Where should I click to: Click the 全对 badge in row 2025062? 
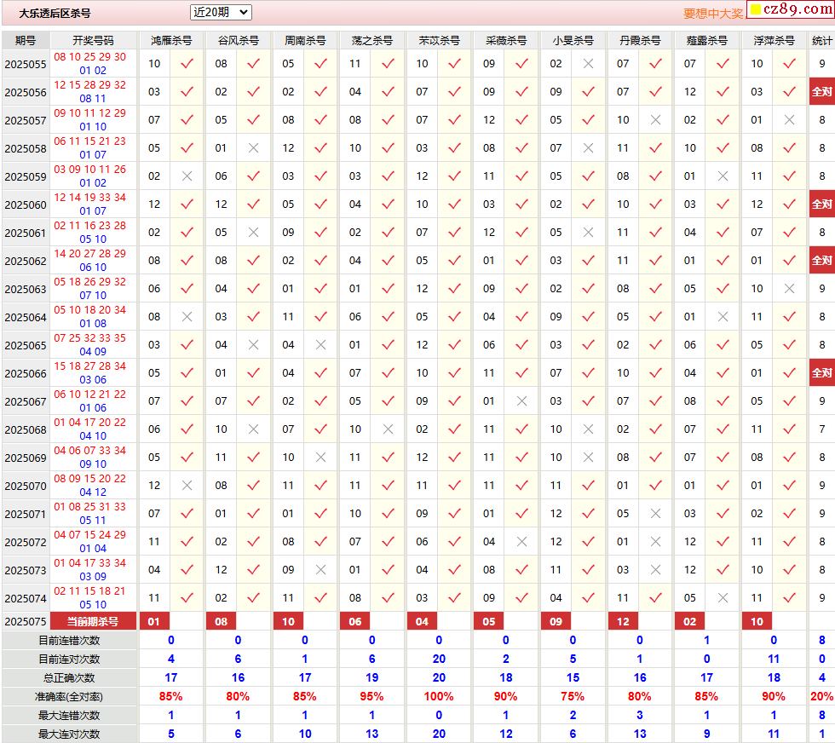(821, 261)
